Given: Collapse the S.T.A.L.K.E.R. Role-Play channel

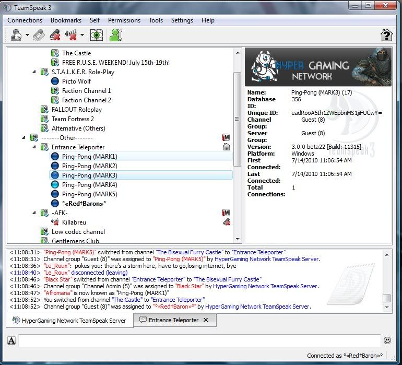Looking at the screenshot, I should [34, 72].
